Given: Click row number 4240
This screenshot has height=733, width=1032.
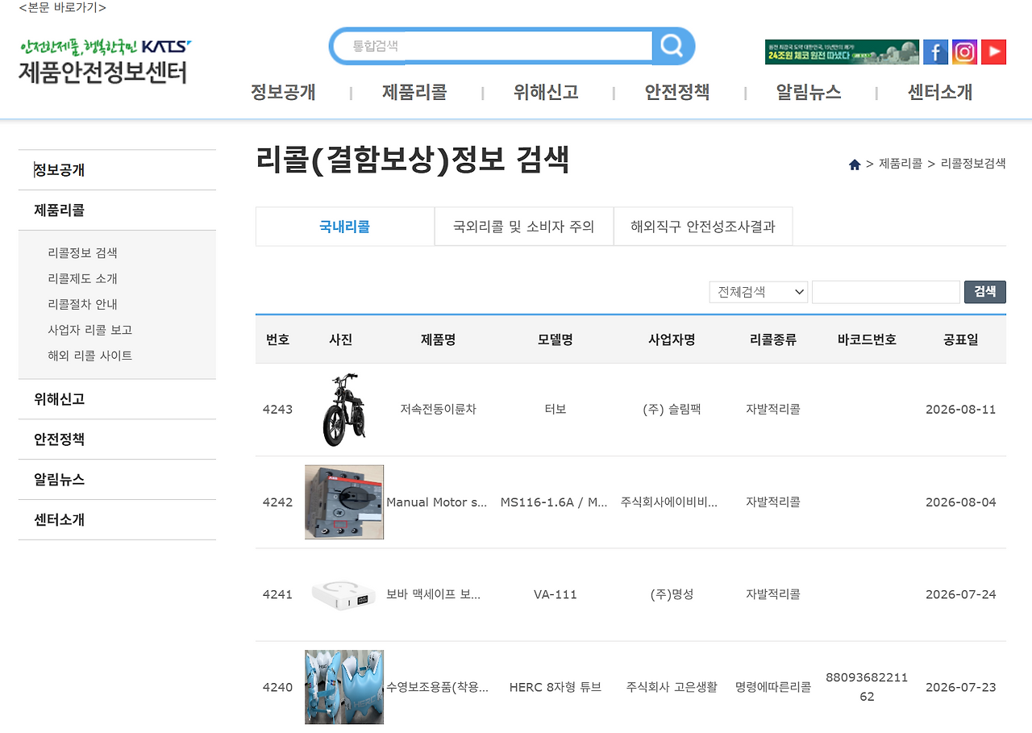Looking at the screenshot, I should [x=277, y=688].
